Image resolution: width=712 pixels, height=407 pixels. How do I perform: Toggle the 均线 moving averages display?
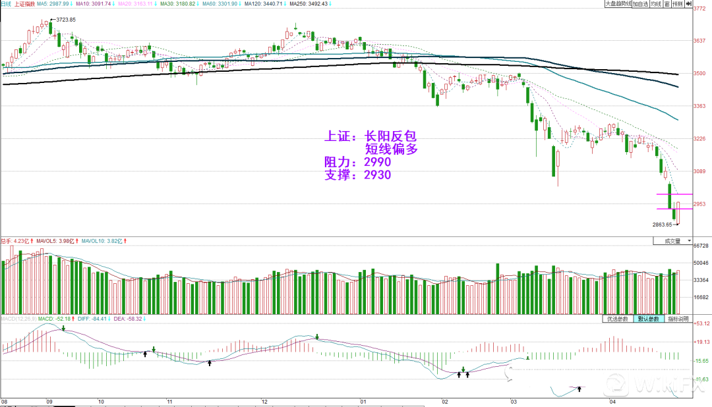pyautogui.click(x=657, y=4)
